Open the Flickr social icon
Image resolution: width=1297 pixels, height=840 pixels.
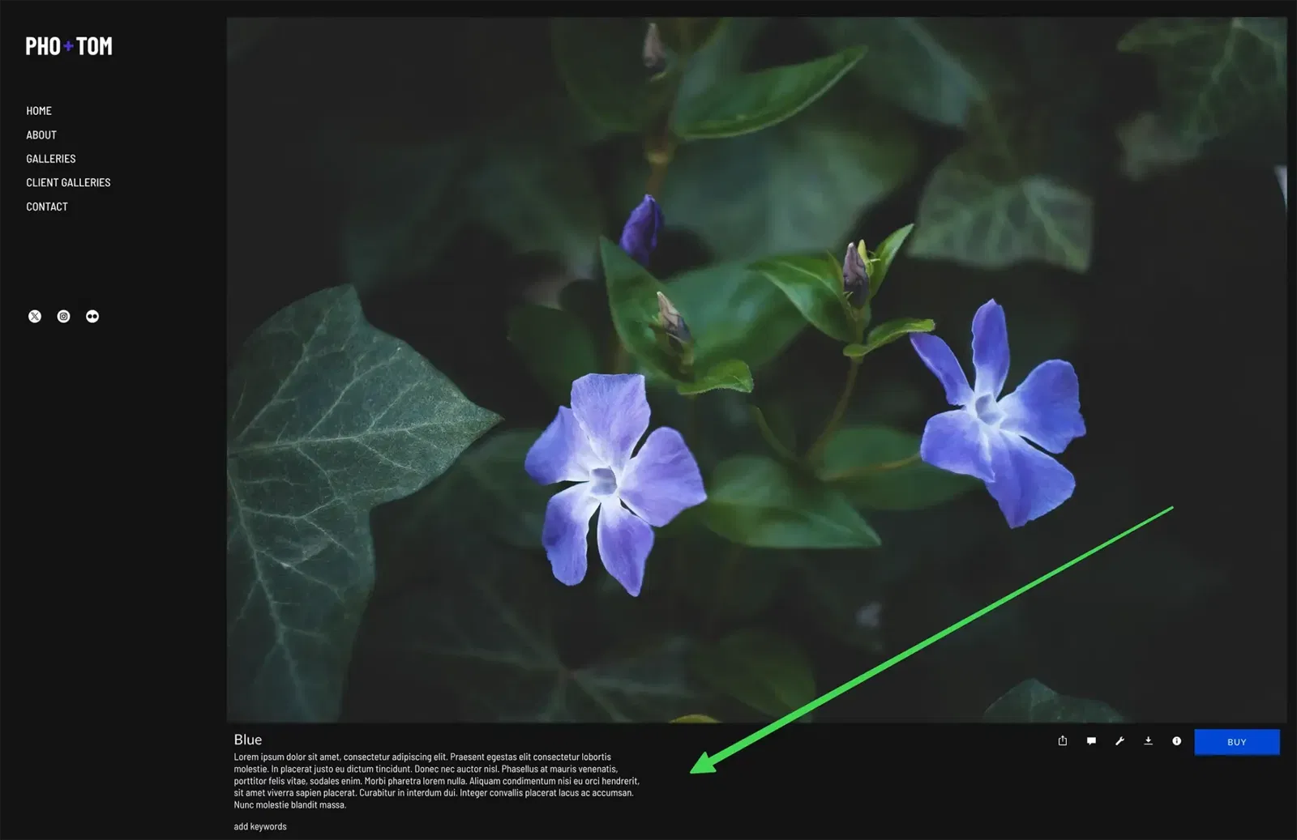pyautogui.click(x=92, y=317)
